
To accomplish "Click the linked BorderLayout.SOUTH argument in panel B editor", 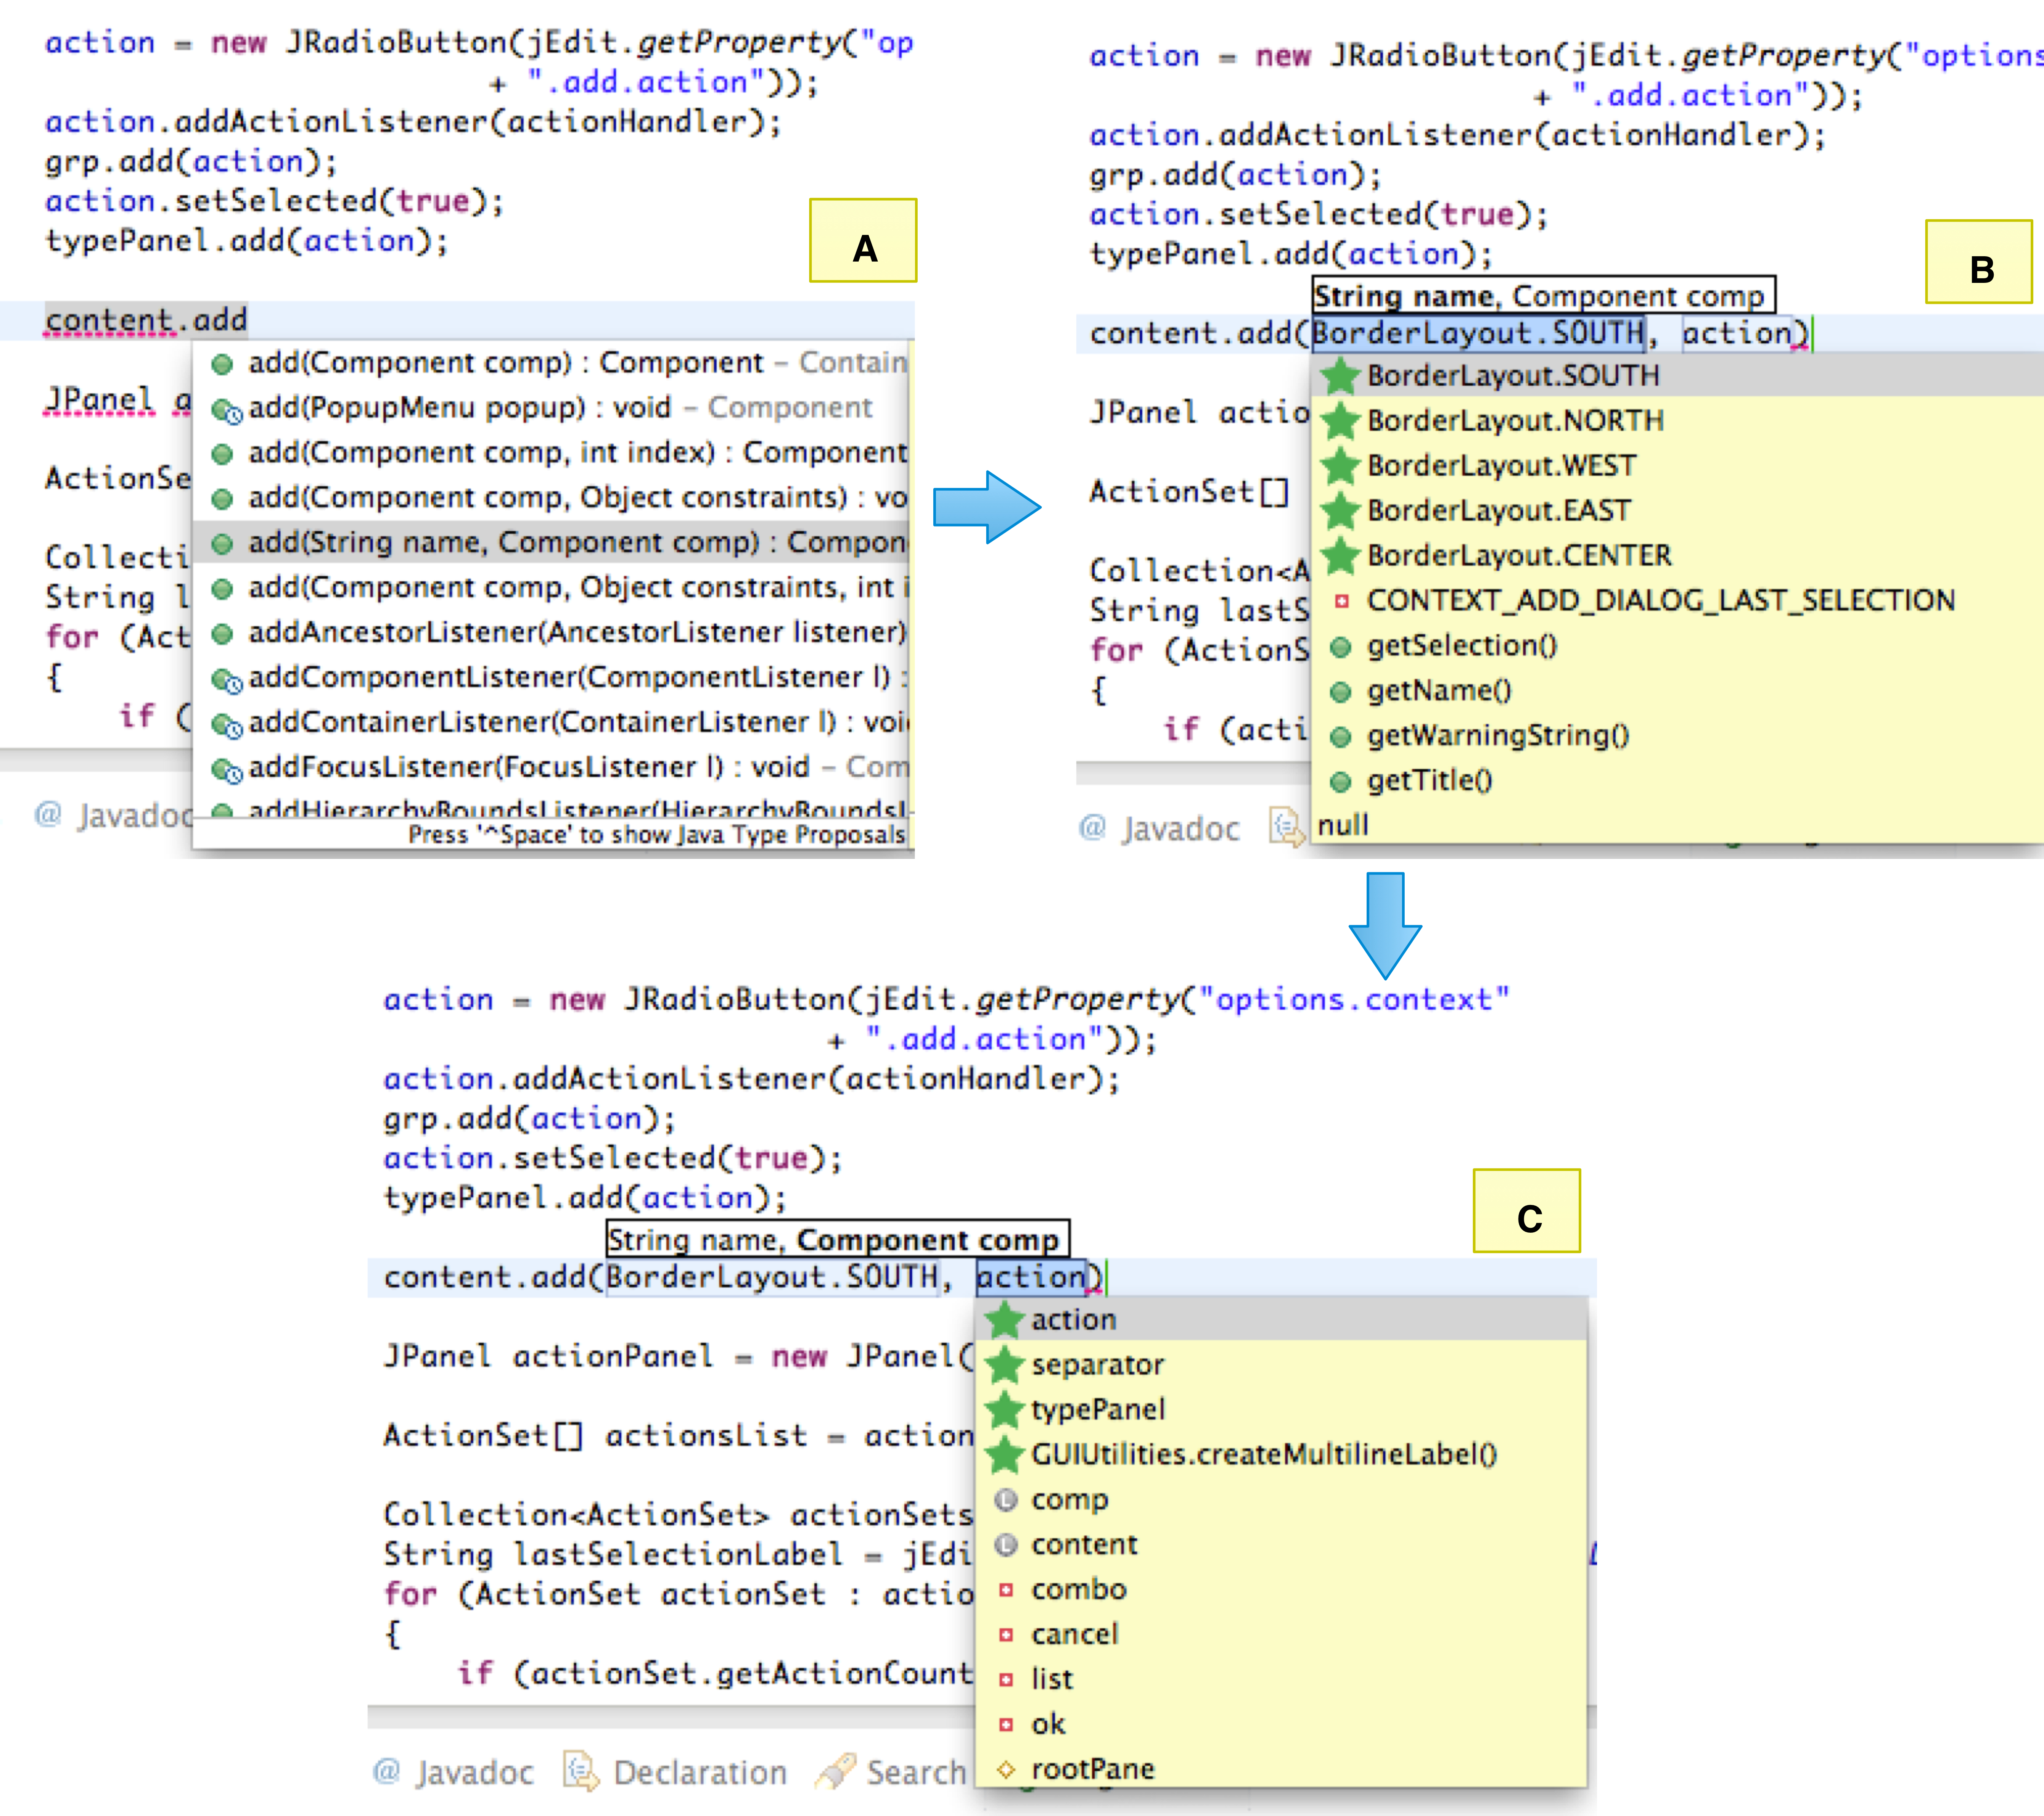I will click(1478, 333).
